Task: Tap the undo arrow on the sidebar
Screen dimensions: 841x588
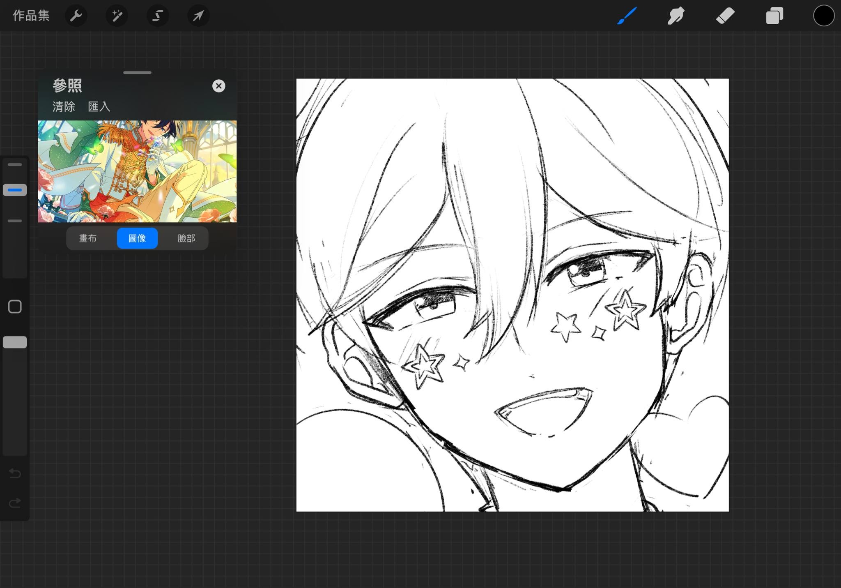Action: [15, 473]
